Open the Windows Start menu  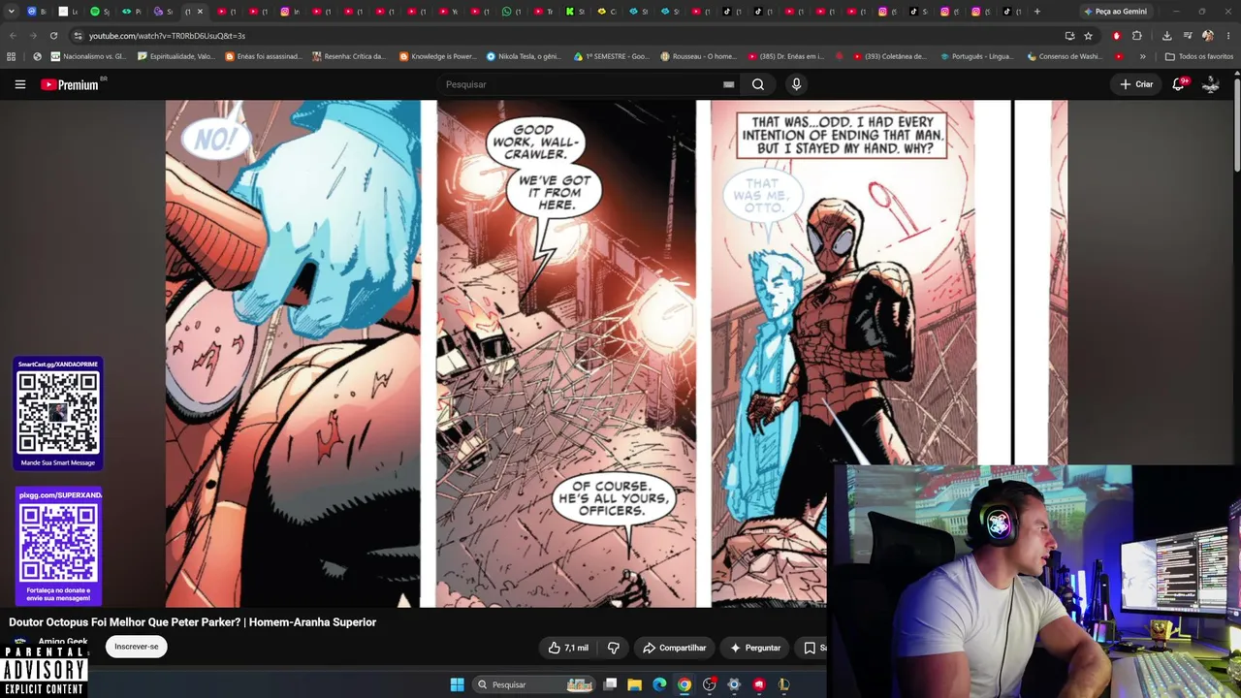457,684
